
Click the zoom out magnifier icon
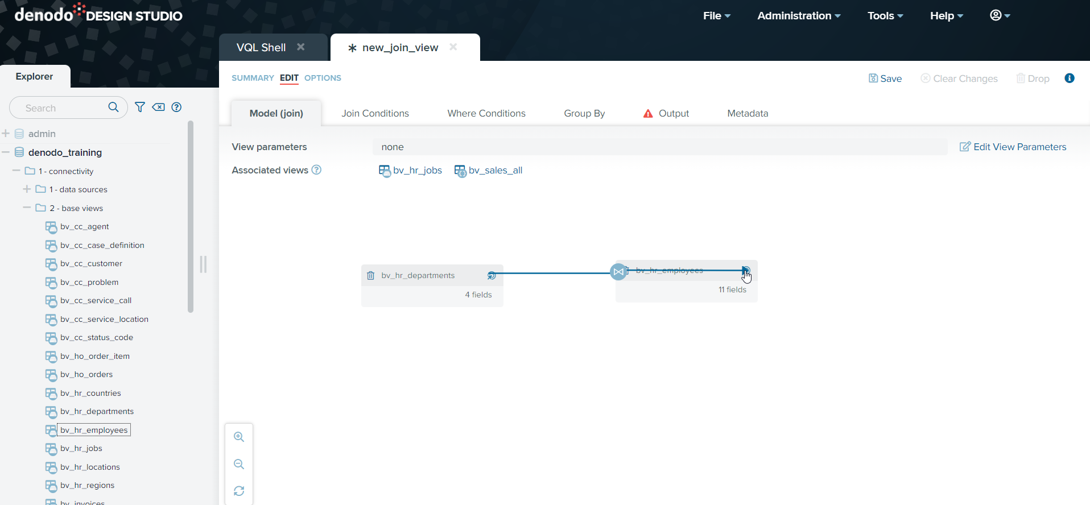pos(239,464)
